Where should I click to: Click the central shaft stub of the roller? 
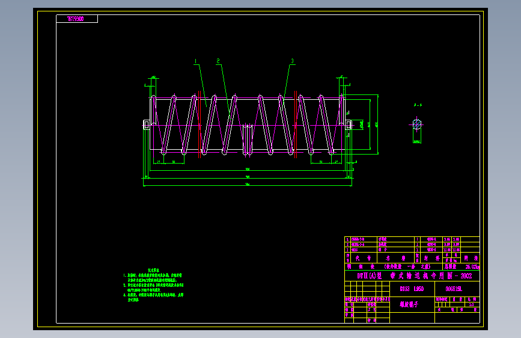pos(248,140)
